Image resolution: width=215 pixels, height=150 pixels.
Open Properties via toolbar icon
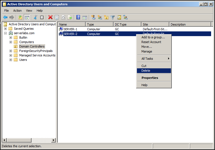[57, 17]
